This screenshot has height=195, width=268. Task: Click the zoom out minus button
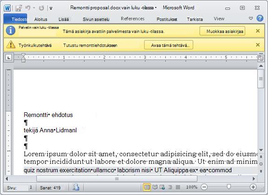pyautogui.click(x=204, y=187)
